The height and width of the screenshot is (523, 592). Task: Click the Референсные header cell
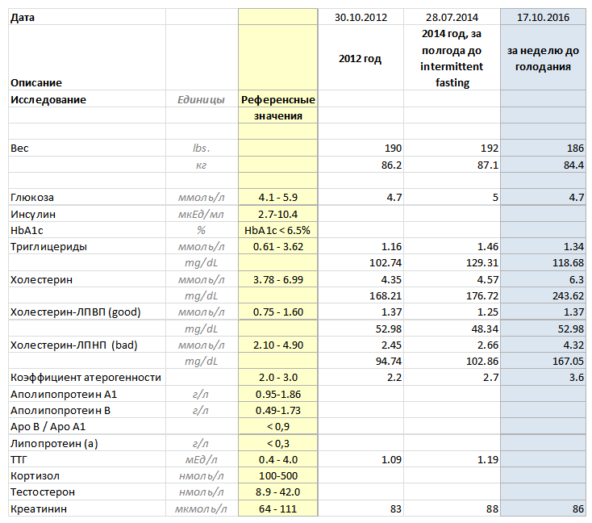(x=278, y=99)
